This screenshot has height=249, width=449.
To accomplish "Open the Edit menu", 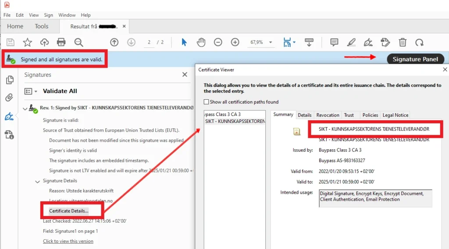I will pos(20,15).
